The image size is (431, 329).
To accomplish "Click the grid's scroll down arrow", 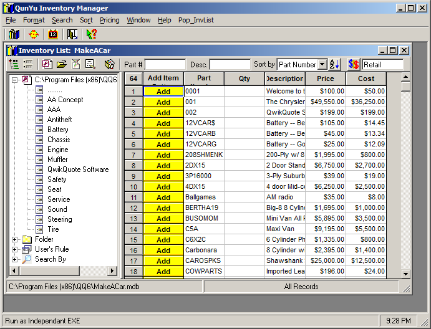I will tap(405, 273).
